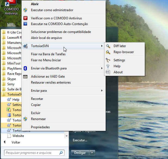The width and height of the screenshot is (168, 159).
Task: Choose Executar na COMODO Auto-Contenção
Action: click(x=64, y=24)
